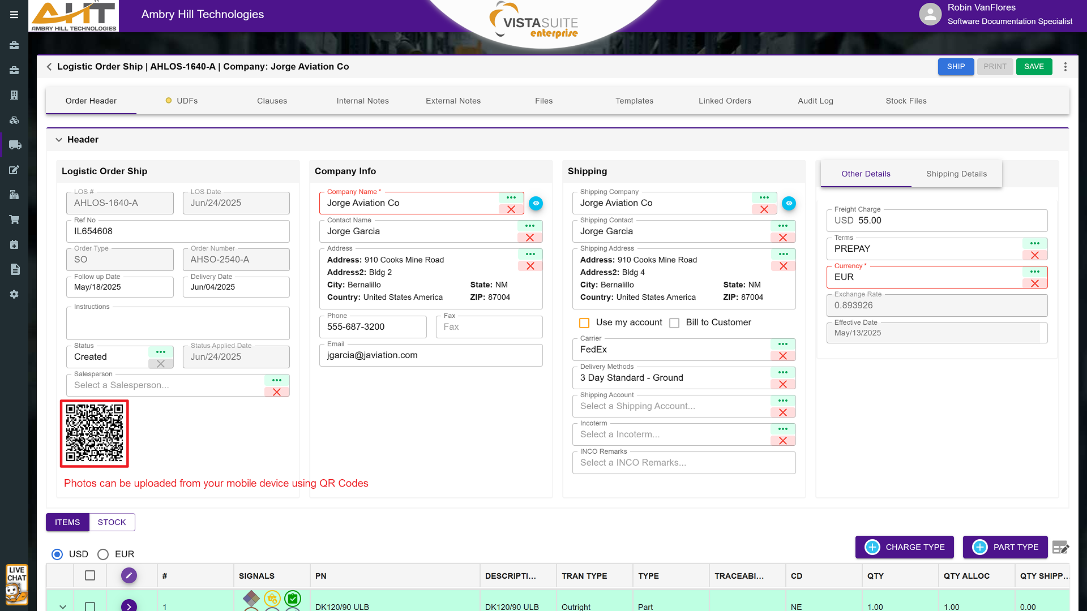The image size is (1087, 611).
Task: View Company Name details via eye icon
Action: [x=536, y=203]
